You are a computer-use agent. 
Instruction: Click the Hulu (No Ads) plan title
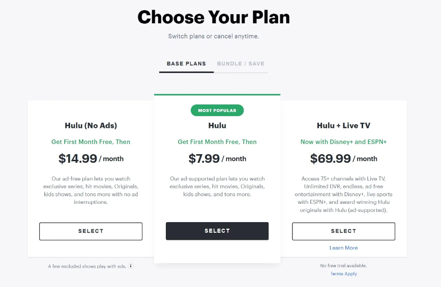(x=91, y=125)
